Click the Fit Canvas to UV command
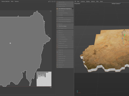Image resolution: width=129 pixels, height=96 pixels. [65, 28]
